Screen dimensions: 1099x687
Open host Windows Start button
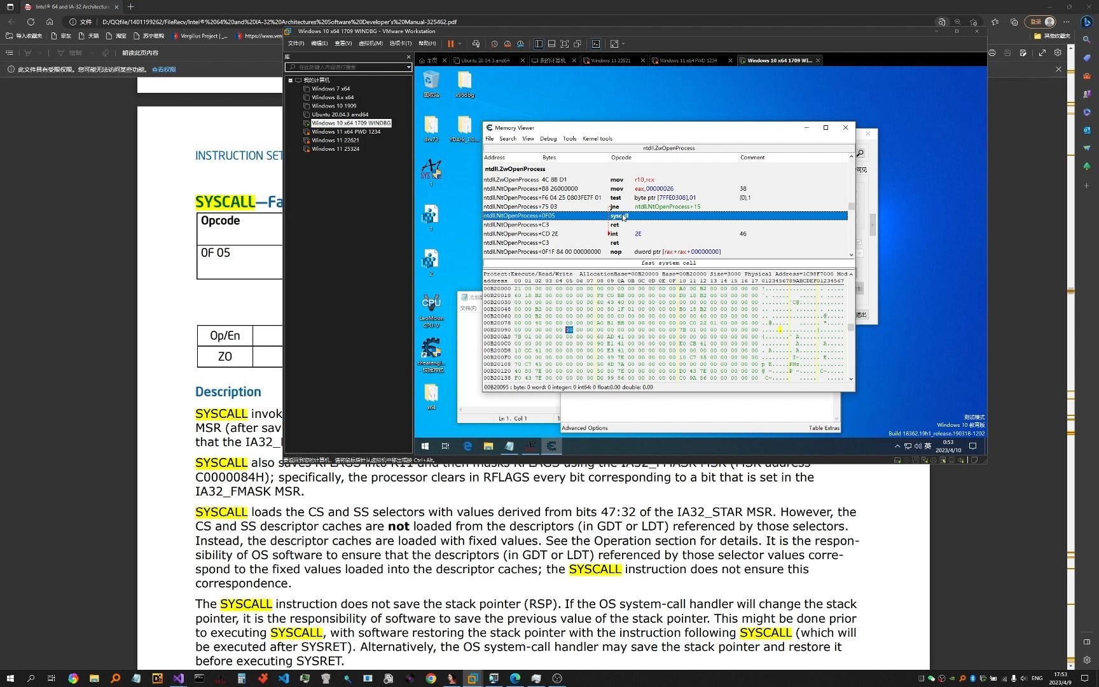point(10,679)
